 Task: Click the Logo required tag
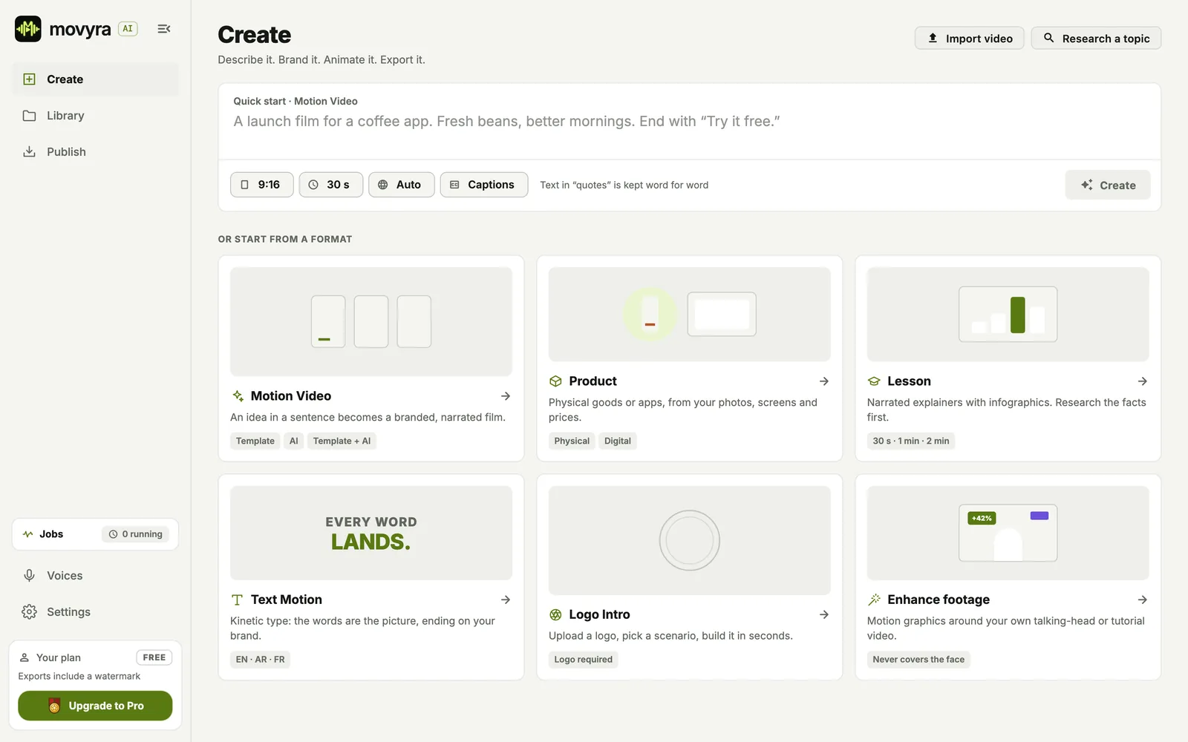coord(584,660)
